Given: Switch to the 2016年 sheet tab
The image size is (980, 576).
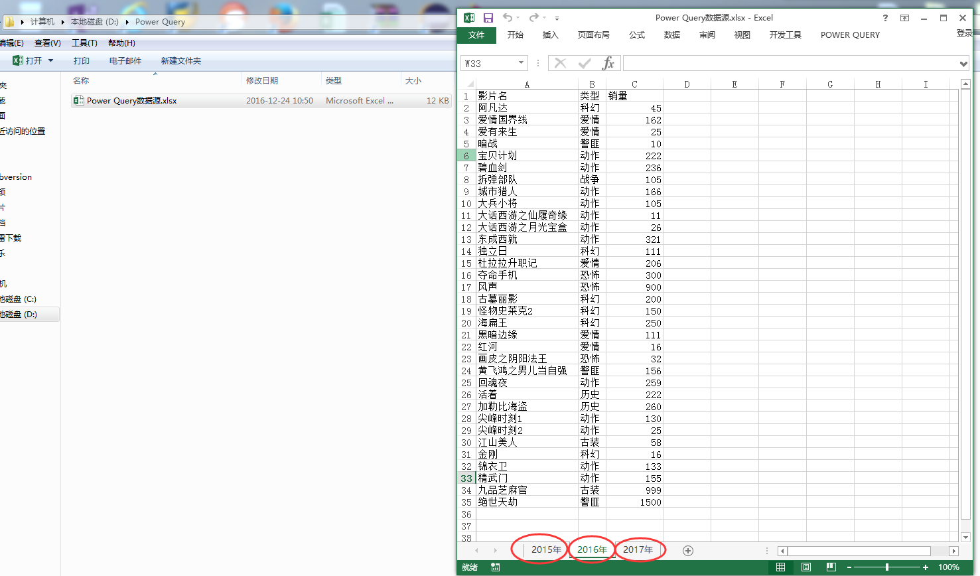Looking at the screenshot, I should pos(592,549).
